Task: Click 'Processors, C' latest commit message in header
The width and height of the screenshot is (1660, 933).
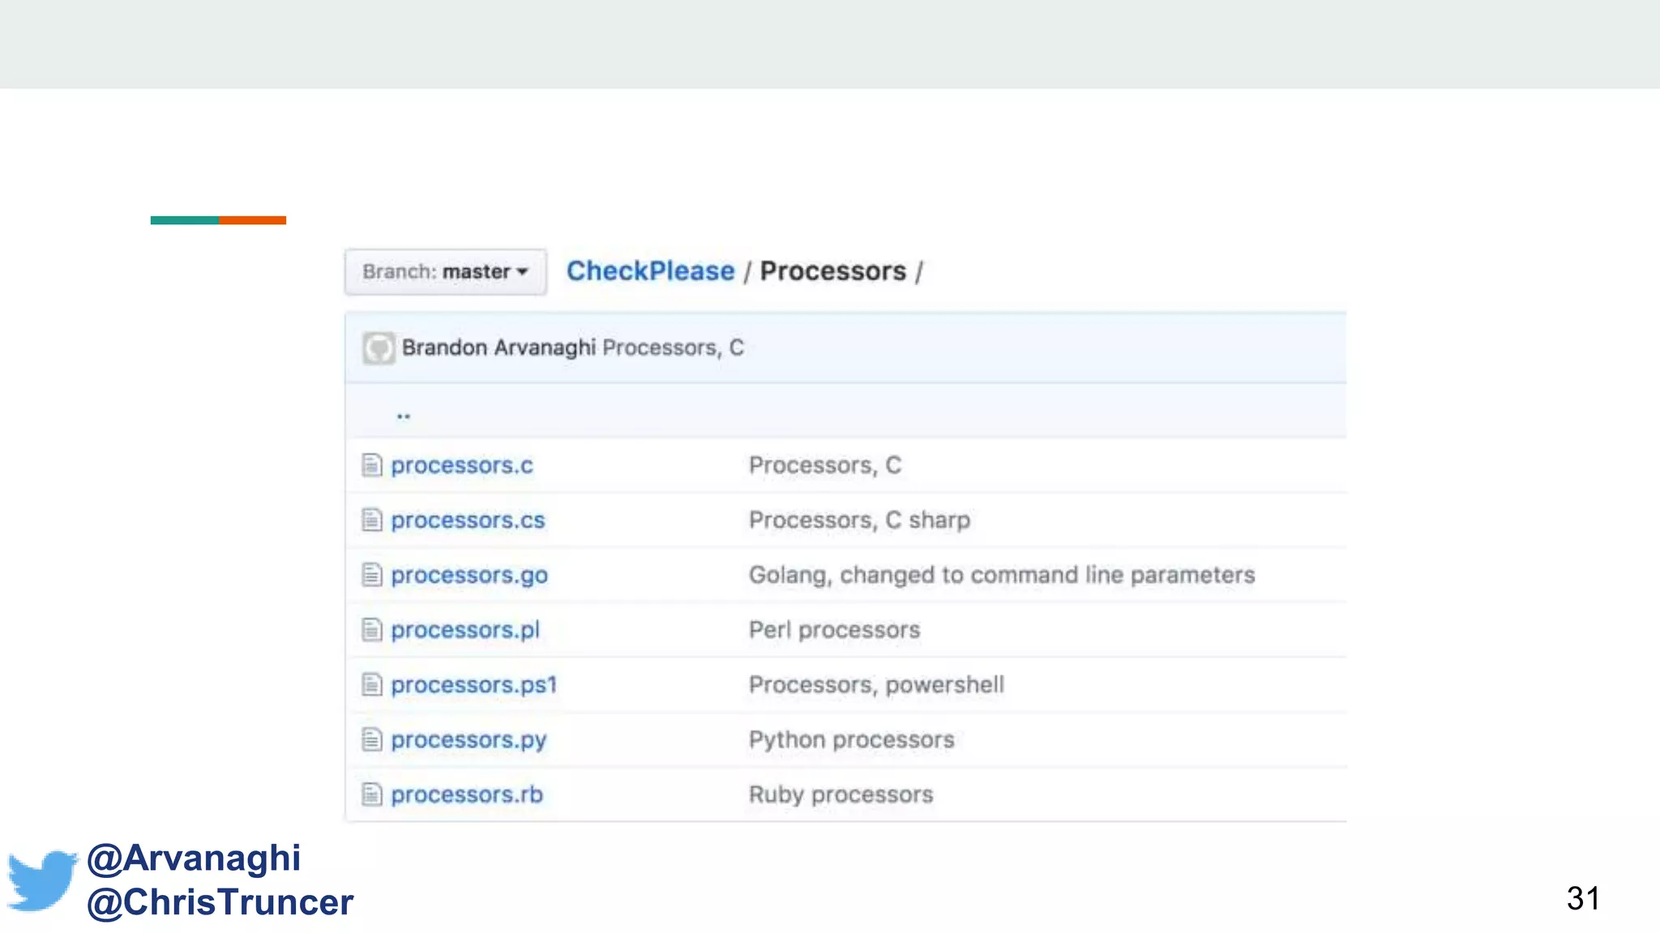Action: 673,348
